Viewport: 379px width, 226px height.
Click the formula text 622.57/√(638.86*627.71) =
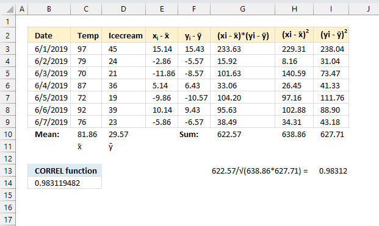click(x=260, y=171)
